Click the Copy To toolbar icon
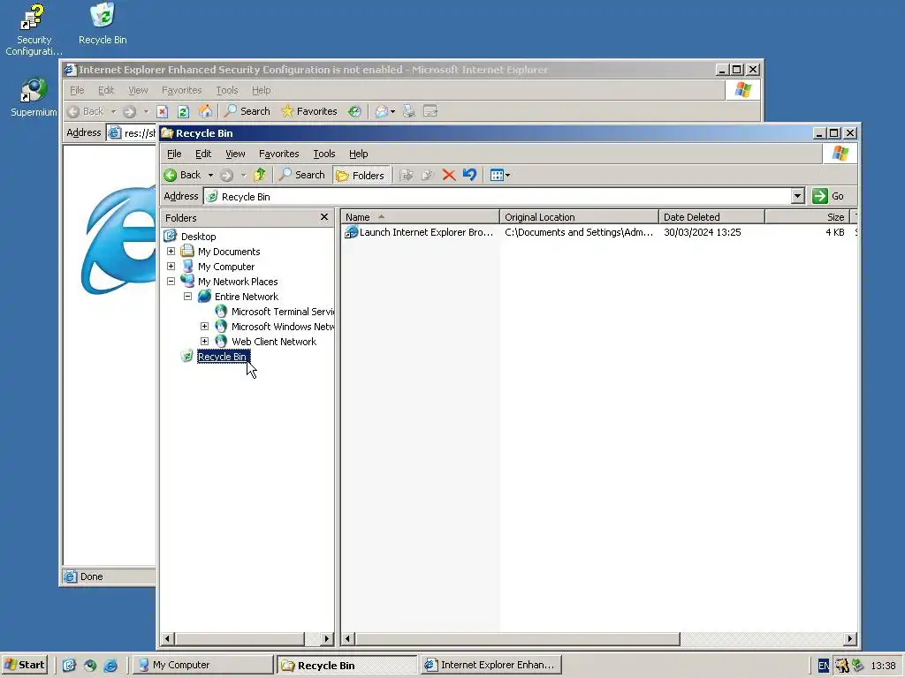 point(428,175)
